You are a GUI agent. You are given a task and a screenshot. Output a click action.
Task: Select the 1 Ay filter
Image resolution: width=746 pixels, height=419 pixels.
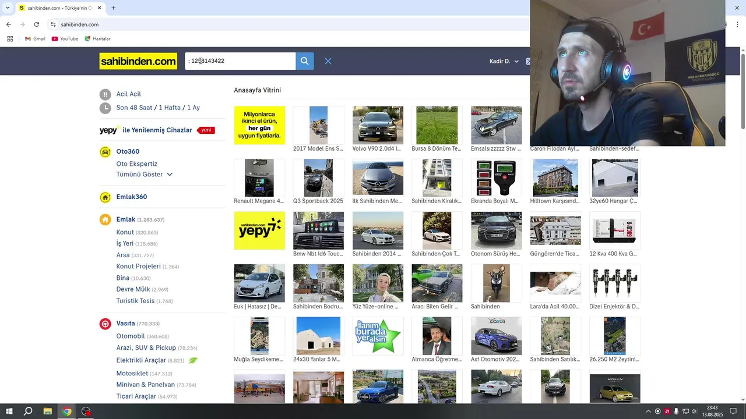pyautogui.click(x=193, y=108)
